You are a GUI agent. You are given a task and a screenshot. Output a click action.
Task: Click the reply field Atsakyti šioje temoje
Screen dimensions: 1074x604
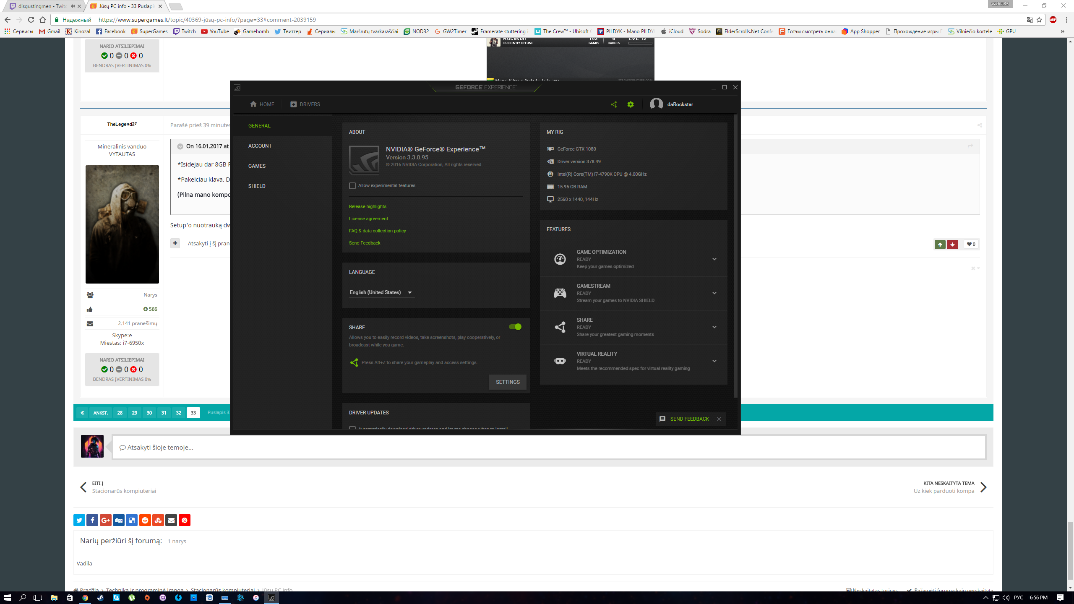549,447
